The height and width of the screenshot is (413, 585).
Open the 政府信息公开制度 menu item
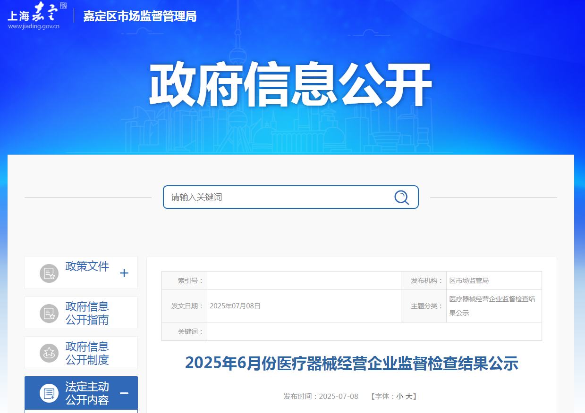(81, 353)
